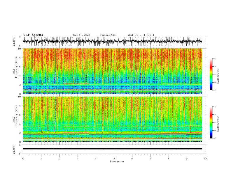
Task: Click the date 'Oct. 6, 2023'
Action: point(81,35)
